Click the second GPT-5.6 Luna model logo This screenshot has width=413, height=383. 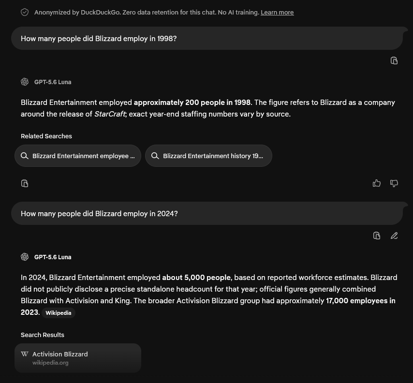coord(25,257)
